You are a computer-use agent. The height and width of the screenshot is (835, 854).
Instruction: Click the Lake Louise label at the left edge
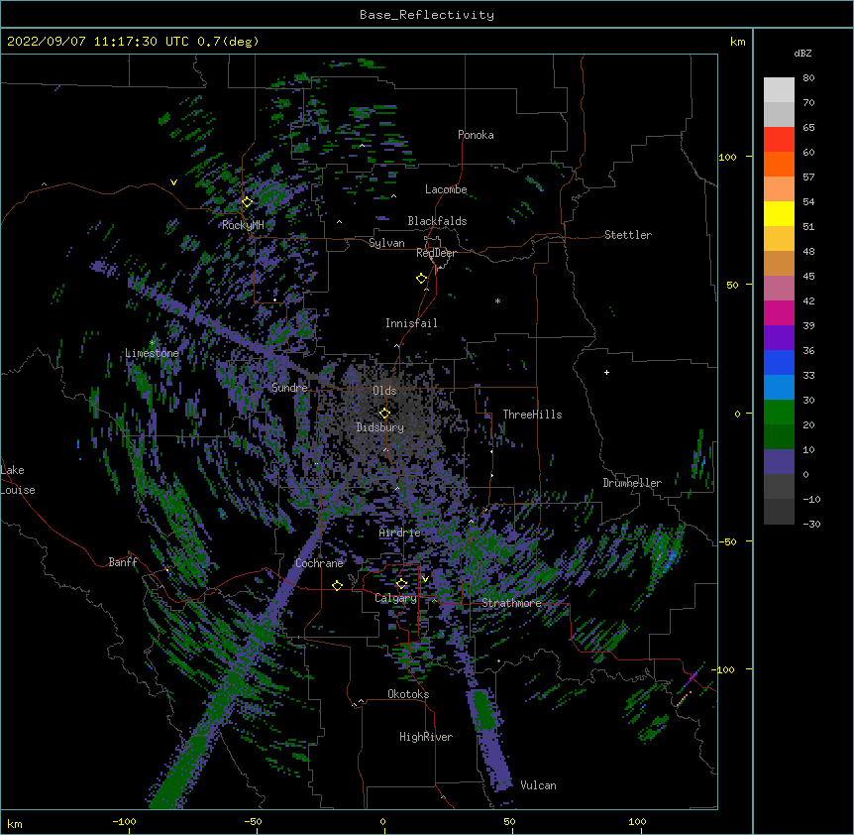pos(18,480)
